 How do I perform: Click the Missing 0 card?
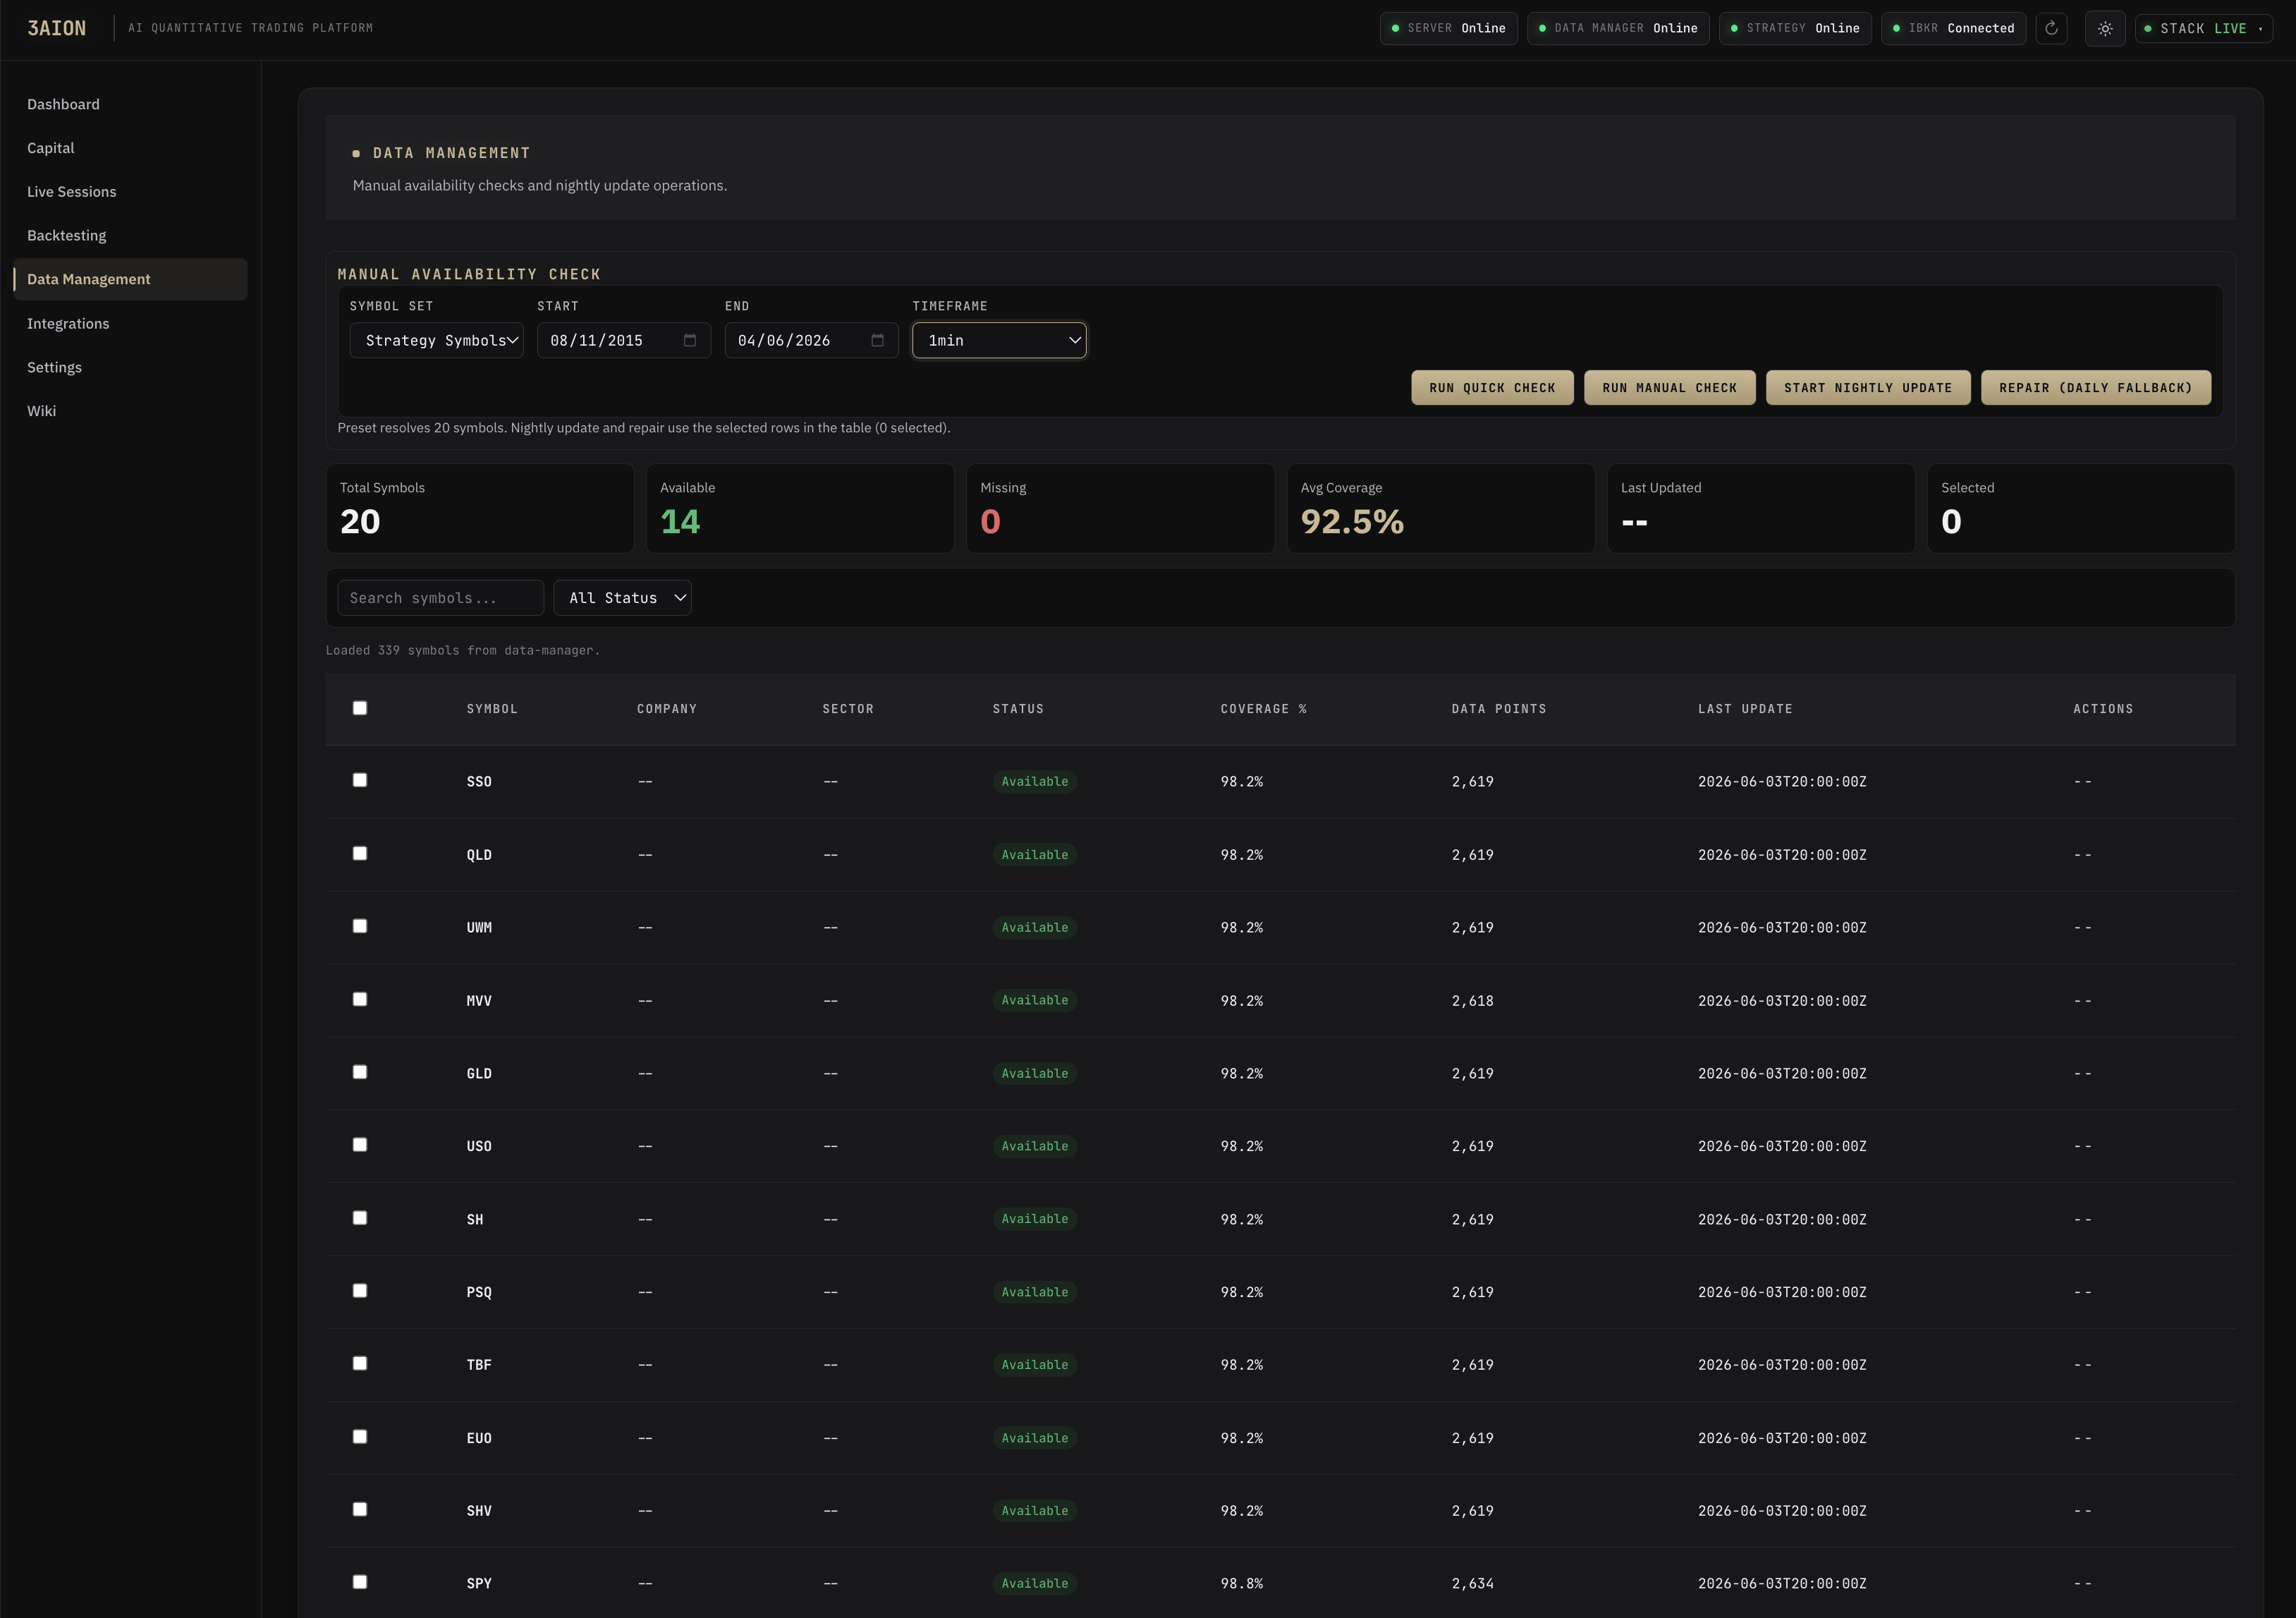pos(1120,508)
